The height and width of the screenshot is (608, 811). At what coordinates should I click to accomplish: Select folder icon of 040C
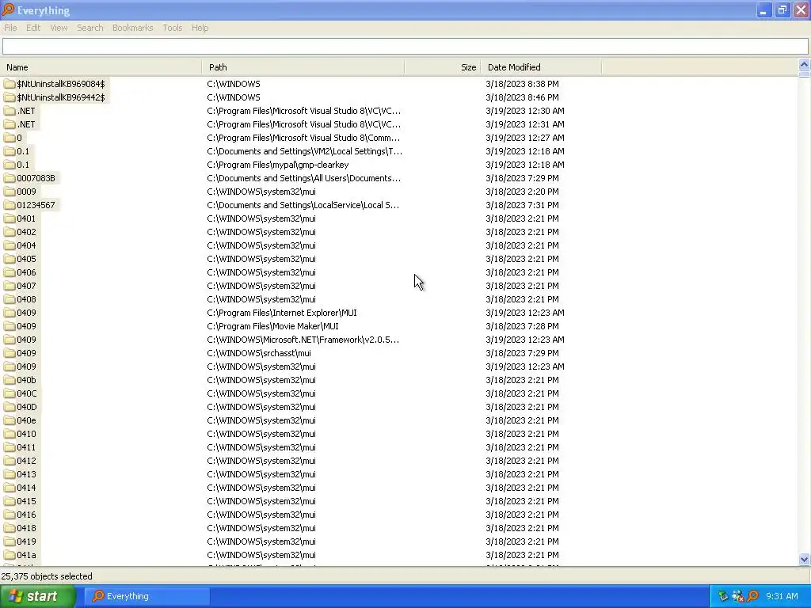click(10, 393)
